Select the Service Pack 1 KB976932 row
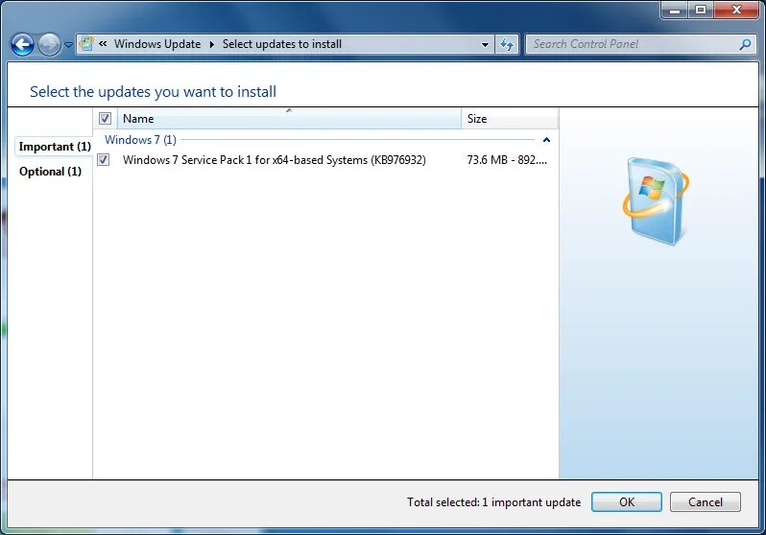766x535 pixels. (x=325, y=160)
